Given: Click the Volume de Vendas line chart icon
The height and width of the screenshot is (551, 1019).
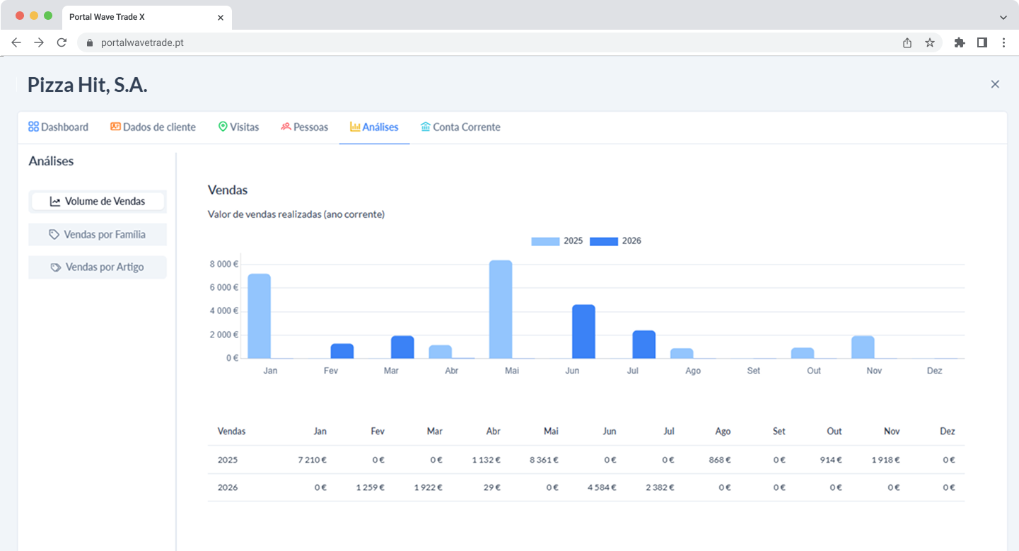Looking at the screenshot, I should pos(55,202).
